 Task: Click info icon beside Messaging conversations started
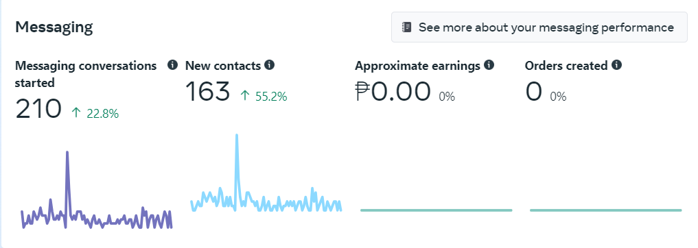[173, 65]
